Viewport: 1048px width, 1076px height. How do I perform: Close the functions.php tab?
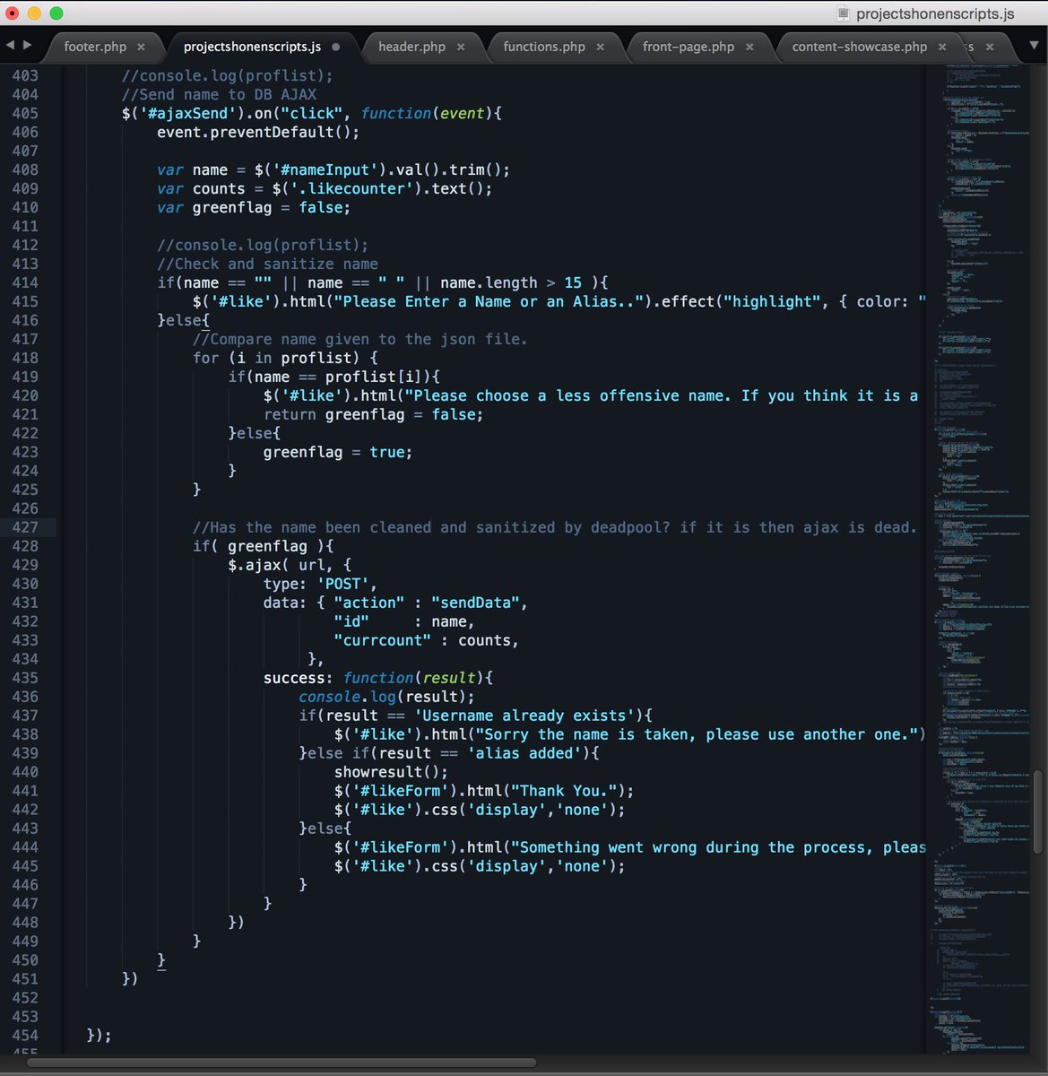pyautogui.click(x=600, y=48)
